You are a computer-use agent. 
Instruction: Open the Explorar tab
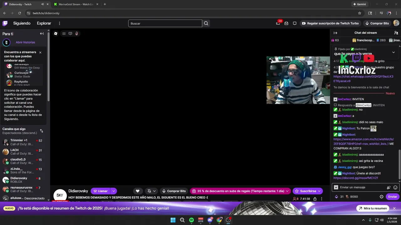44,23
